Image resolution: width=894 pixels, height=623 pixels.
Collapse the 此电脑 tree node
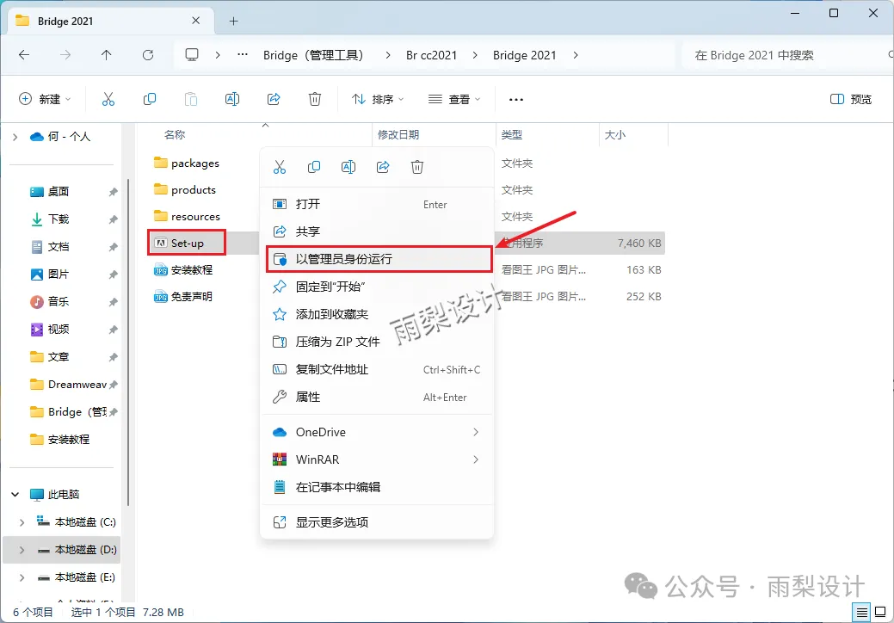pos(15,494)
